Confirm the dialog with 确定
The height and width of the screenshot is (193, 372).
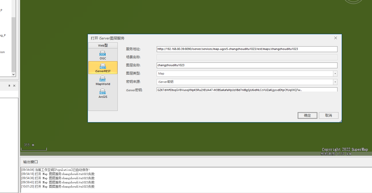(307, 115)
